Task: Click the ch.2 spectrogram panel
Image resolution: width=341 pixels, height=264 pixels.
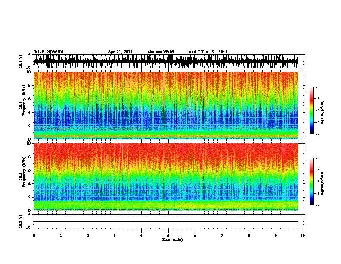Action: coord(166,177)
